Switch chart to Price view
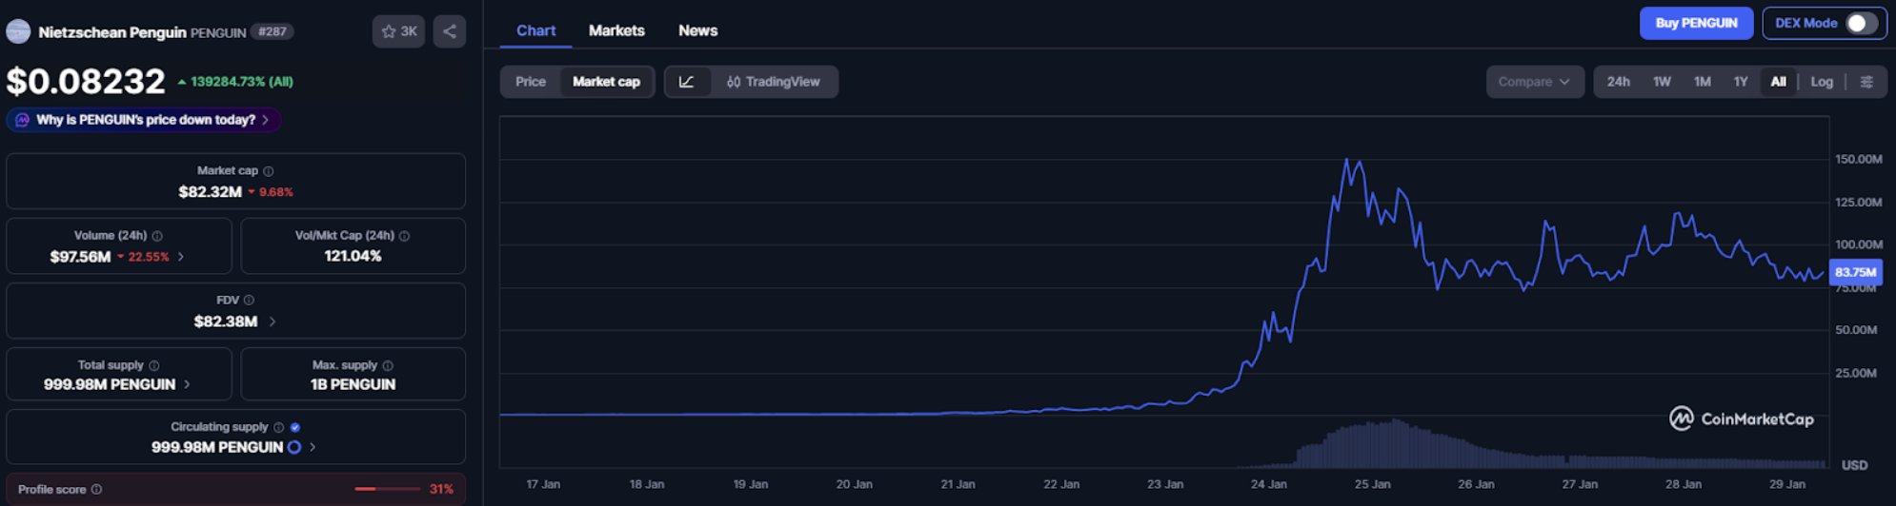Viewport: 1896px width, 506px height. 530,82
